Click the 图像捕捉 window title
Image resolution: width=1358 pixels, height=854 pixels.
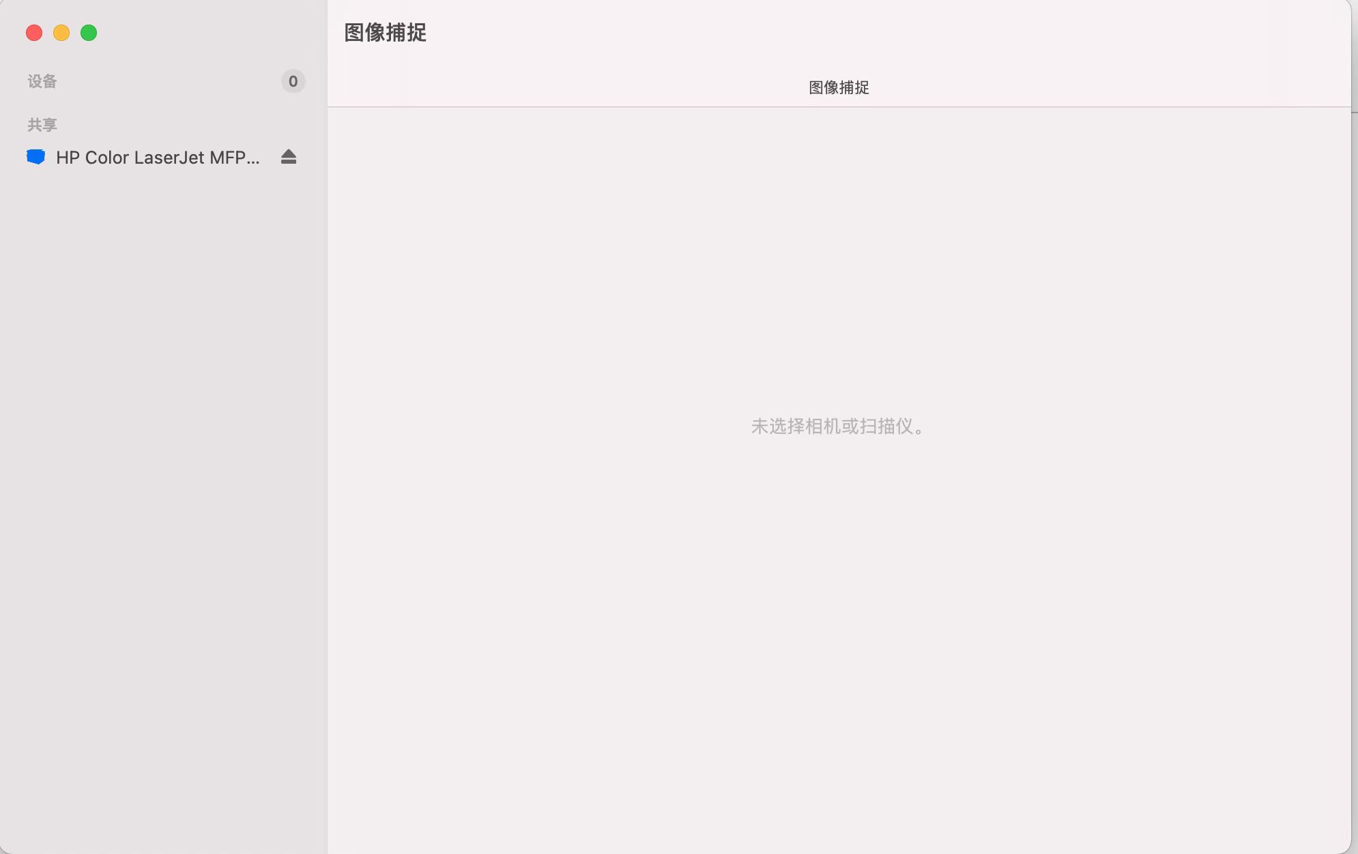coord(384,32)
